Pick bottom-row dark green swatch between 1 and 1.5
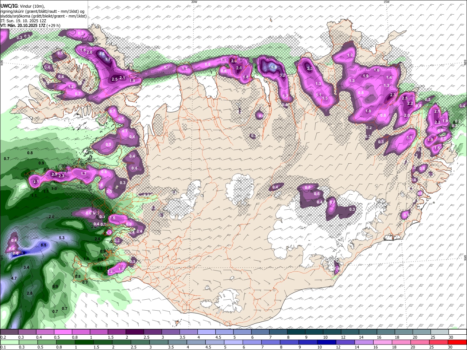467x350 pixels. [84, 342]
